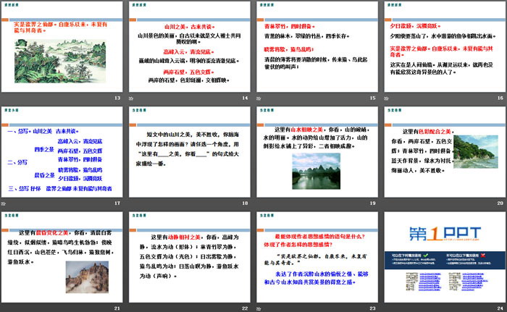Play animation preview star under slide 16

tap(386, 98)
